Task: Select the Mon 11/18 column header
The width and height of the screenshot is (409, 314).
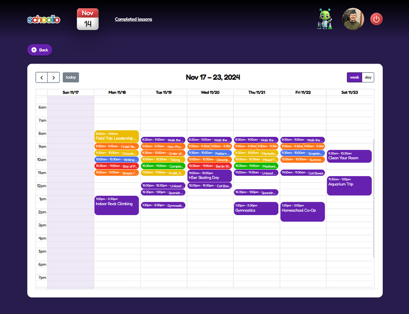Action: (117, 93)
